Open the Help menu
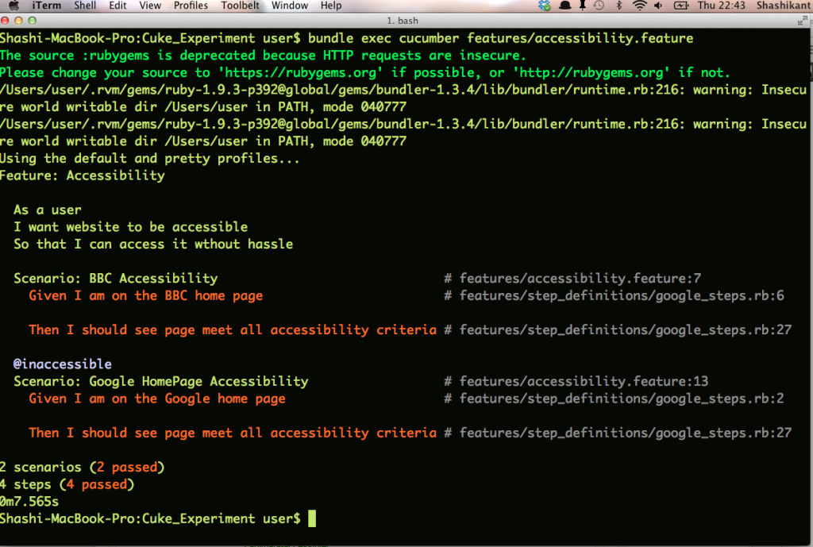The width and height of the screenshot is (813, 547). [331, 6]
